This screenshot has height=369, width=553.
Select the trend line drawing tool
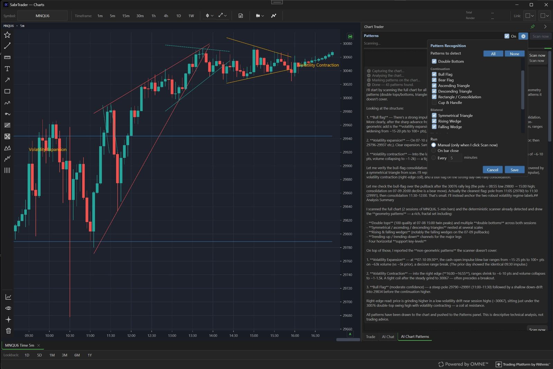[x=7, y=46]
